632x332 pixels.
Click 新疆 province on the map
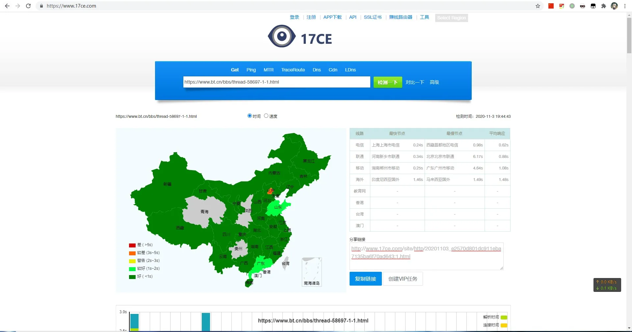click(167, 184)
